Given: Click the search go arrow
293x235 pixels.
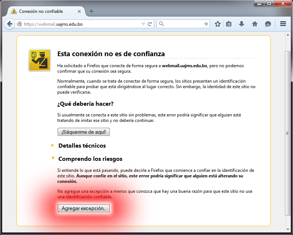Looking at the screenshot, I should click(206, 24).
